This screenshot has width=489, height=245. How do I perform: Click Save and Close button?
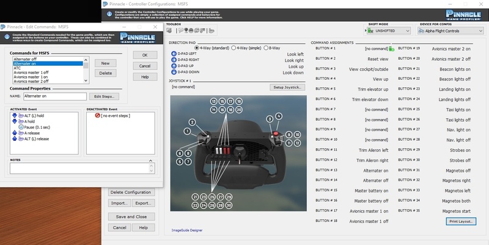point(131,217)
